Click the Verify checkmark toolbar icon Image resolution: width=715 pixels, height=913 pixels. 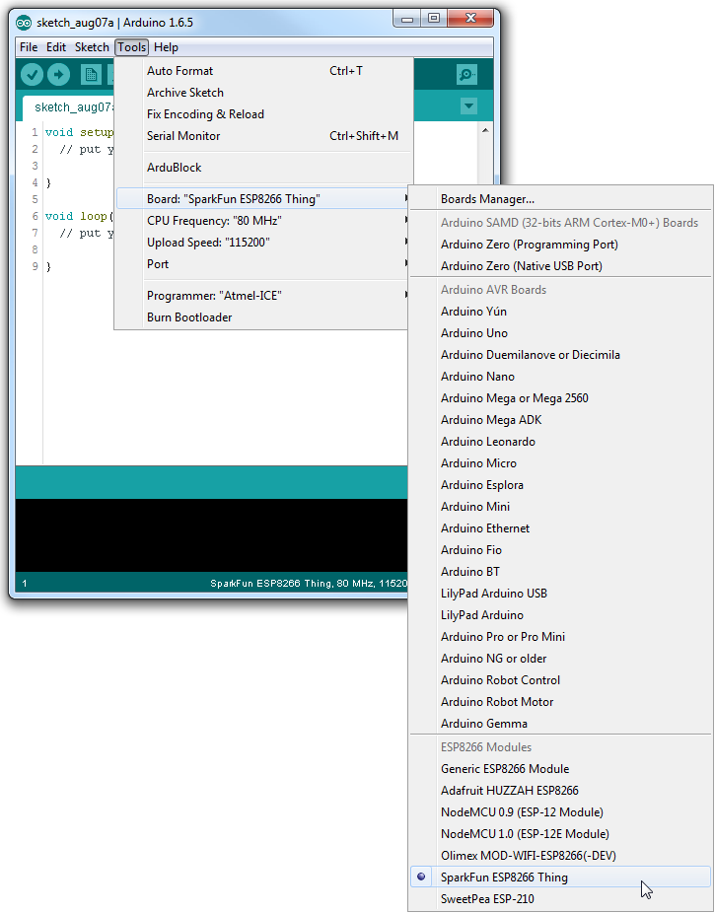(x=33, y=75)
